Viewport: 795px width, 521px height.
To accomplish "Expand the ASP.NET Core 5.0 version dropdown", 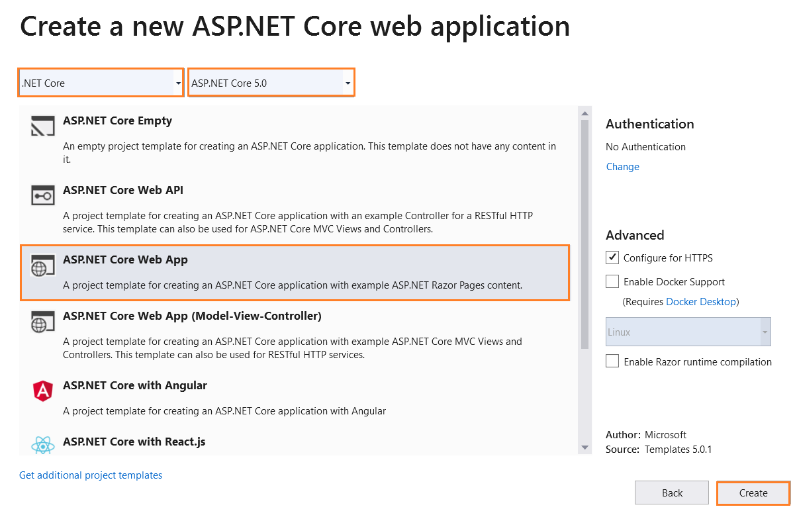I will pos(271,83).
